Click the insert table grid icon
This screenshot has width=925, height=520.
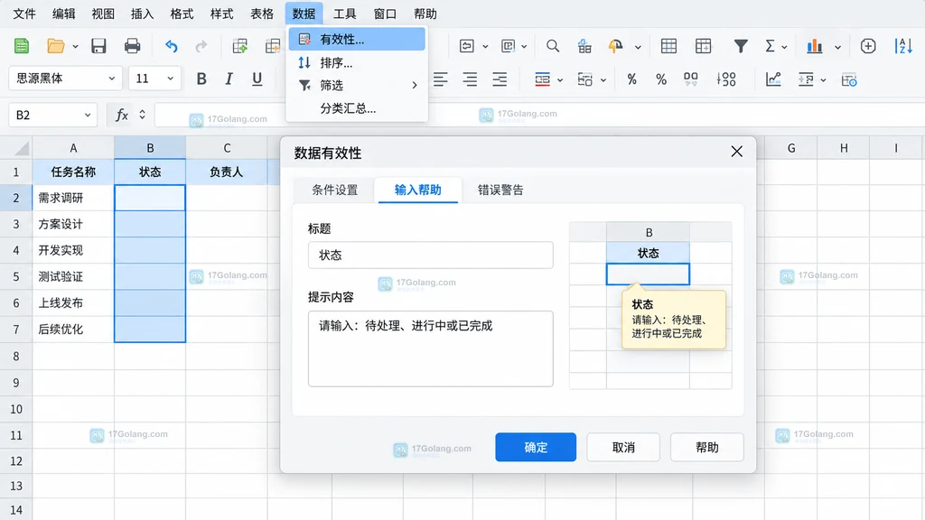668,46
